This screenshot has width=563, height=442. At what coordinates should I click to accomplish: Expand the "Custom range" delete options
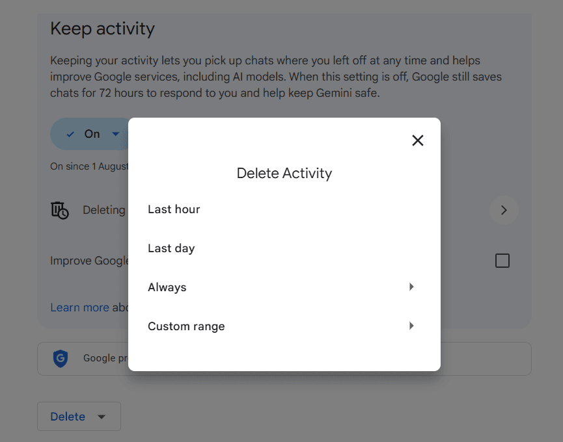[x=186, y=326]
